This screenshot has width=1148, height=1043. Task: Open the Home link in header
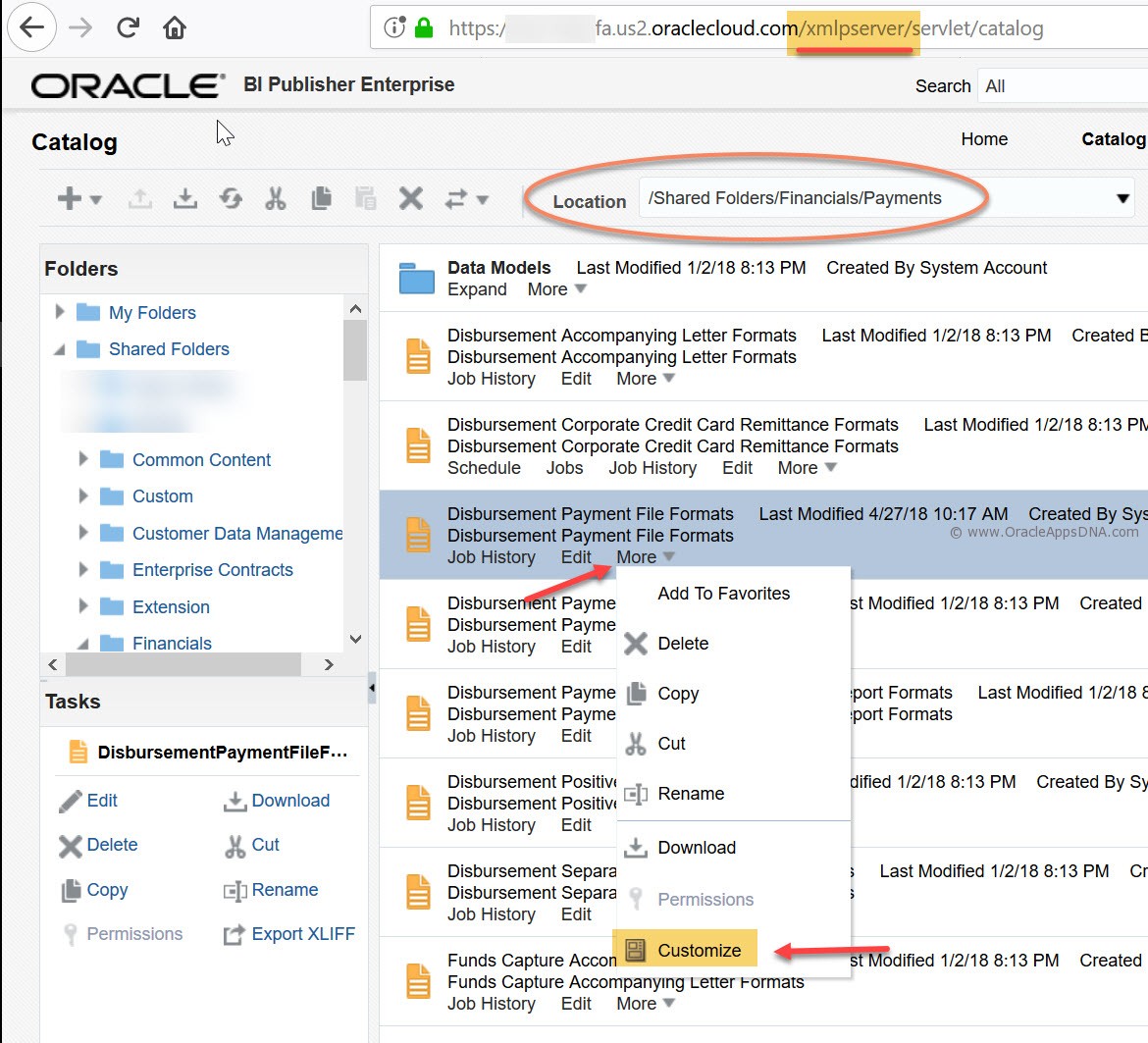[x=984, y=139]
